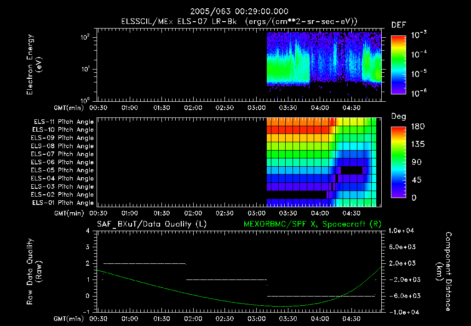Click the data quality level 2 line segment
This screenshot has height=326, width=471.
[145, 263]
